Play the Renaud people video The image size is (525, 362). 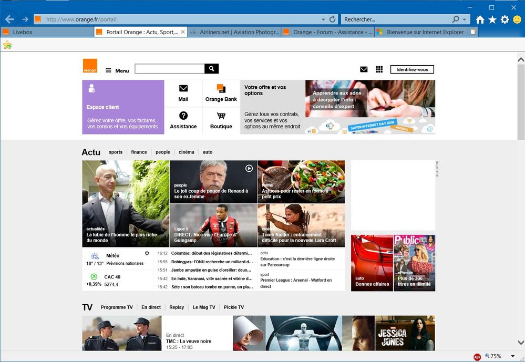coord(249,168)
